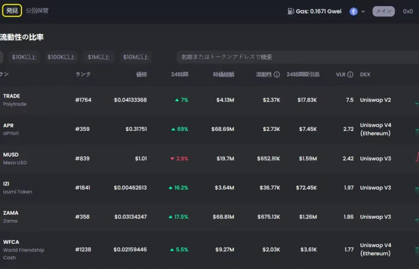419x269 pixels.
Task: Click the gas pump icon
Action: click(x=290, y=11)
